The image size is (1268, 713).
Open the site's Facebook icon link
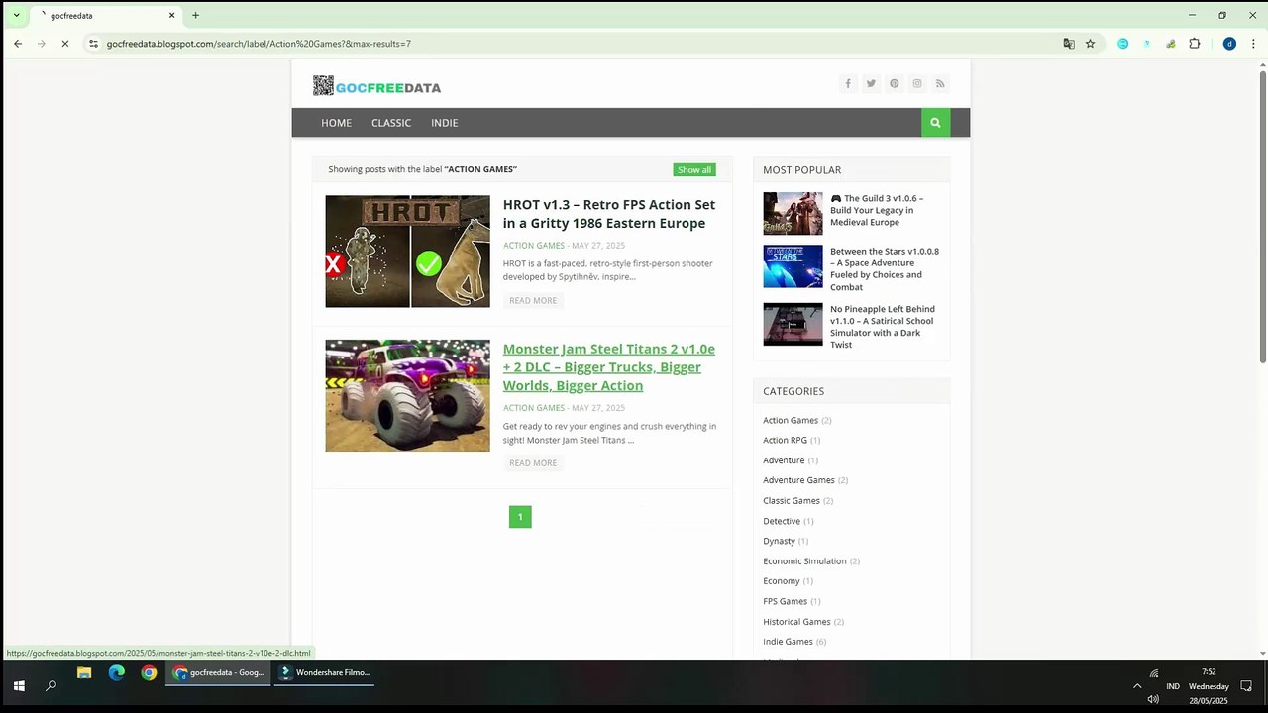pyautogui.click(x=848, y=84)
